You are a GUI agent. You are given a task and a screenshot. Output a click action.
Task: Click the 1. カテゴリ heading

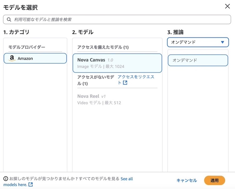(16, 32)
